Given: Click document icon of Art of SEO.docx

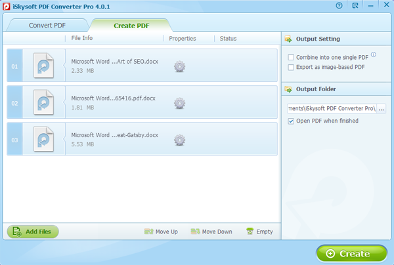Looking at the screenshot, I should coord(44,65).
